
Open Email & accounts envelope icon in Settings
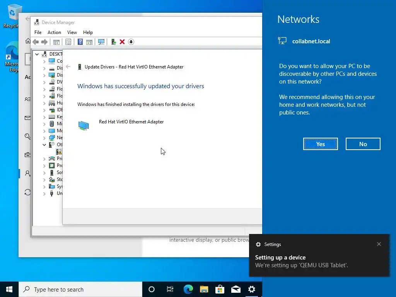pyautogui.click(x=27, y=118)
